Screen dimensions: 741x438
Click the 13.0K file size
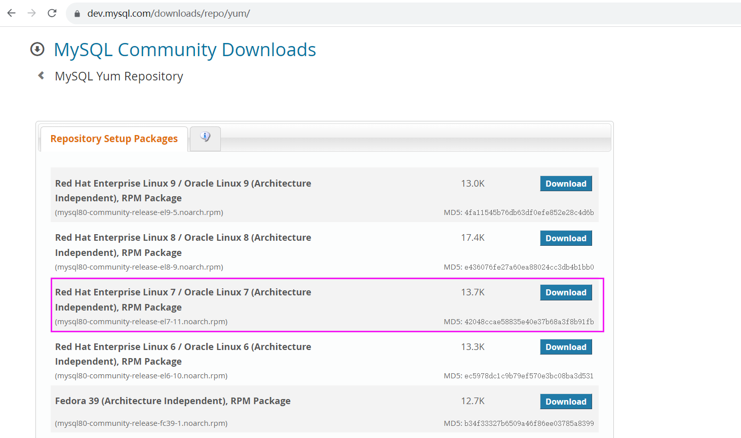473,184
